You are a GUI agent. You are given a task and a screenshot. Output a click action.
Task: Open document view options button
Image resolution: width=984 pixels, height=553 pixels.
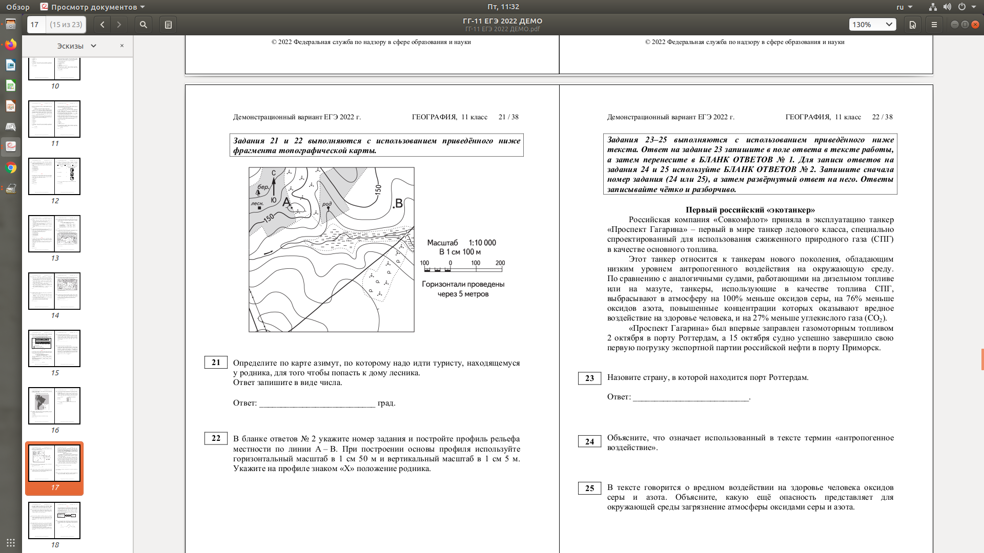point(913,25)
